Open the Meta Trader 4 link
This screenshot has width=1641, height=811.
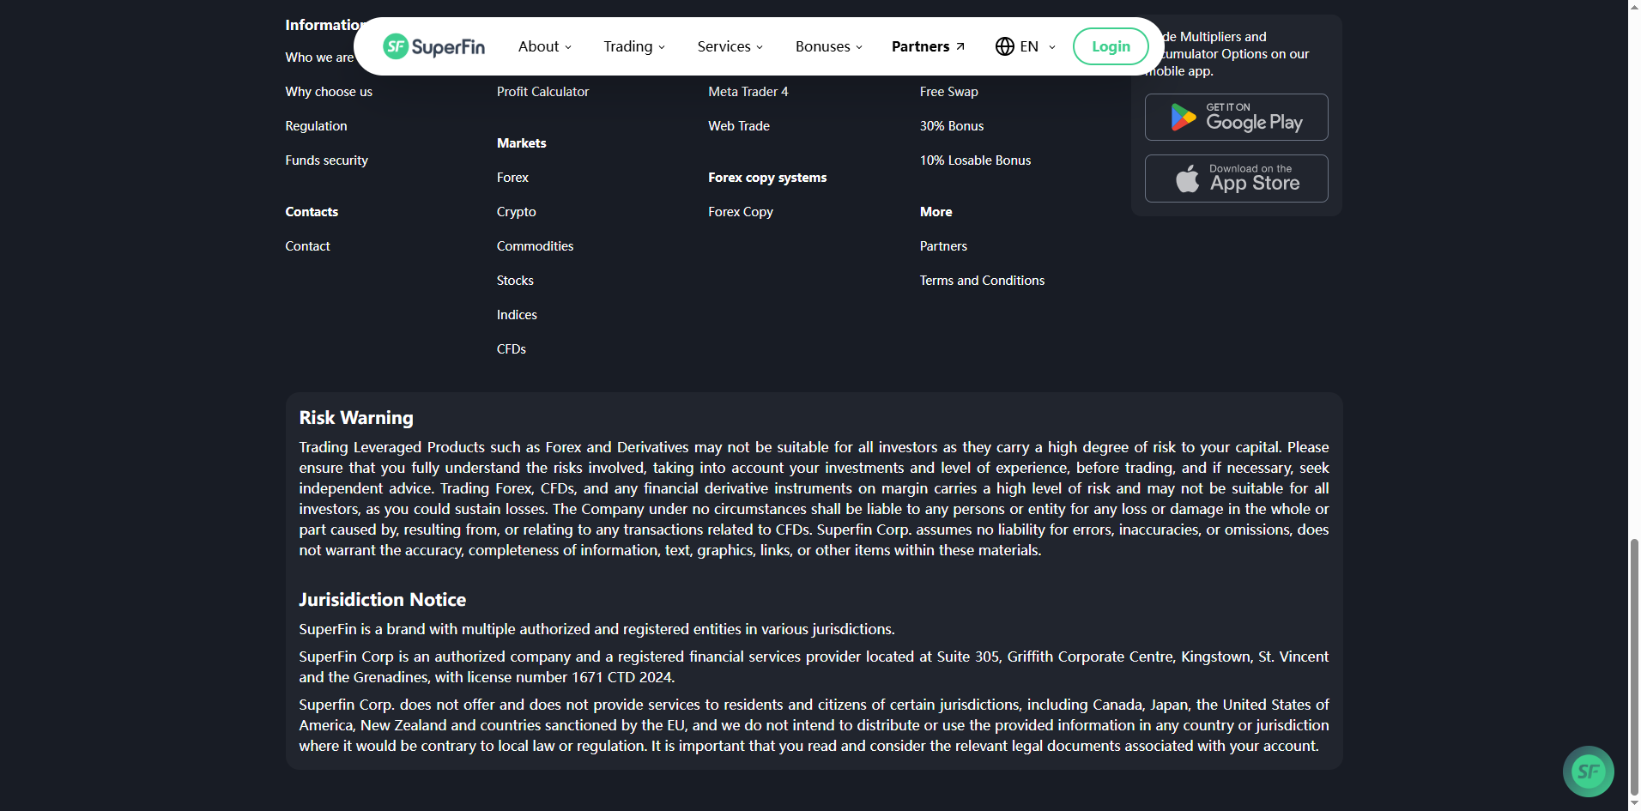[748, 92]
